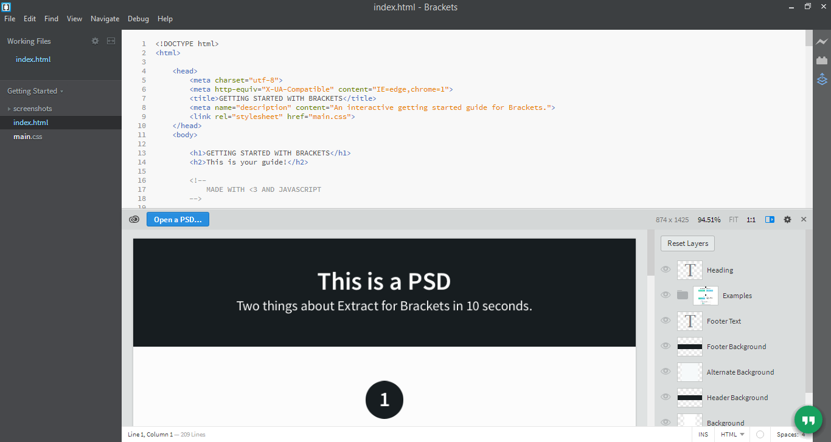The width and height of the screenshot is (831, 442).
Task: Hide the Heading layer
Action: pyautogui.click(x=666, y=270)
